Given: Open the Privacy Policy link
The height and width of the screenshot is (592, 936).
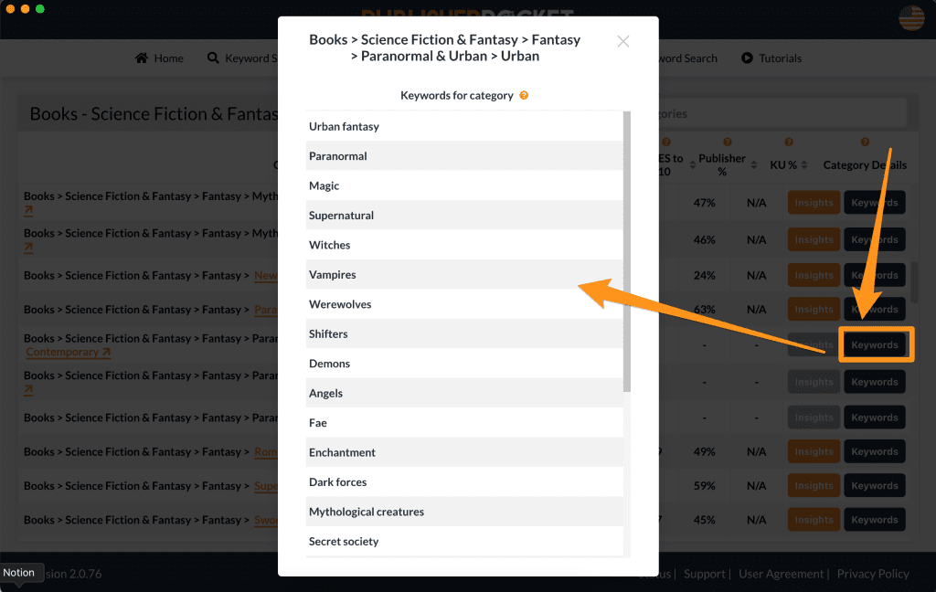Looking at the screenshot, I should click(873, 574).
